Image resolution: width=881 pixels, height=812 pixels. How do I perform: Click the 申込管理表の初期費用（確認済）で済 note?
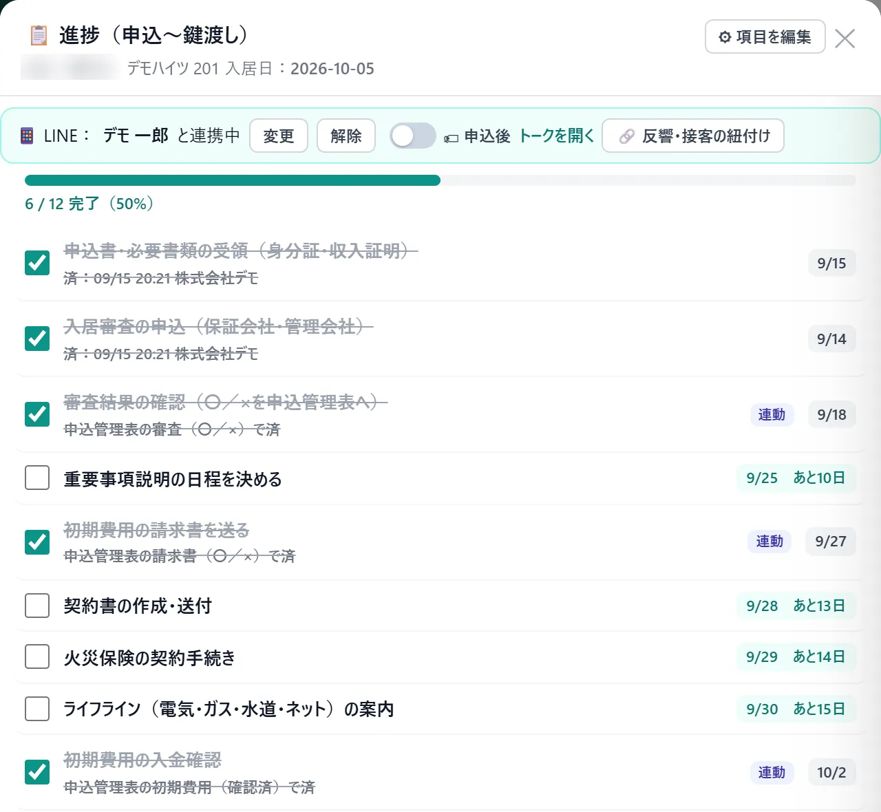[189, 787]
